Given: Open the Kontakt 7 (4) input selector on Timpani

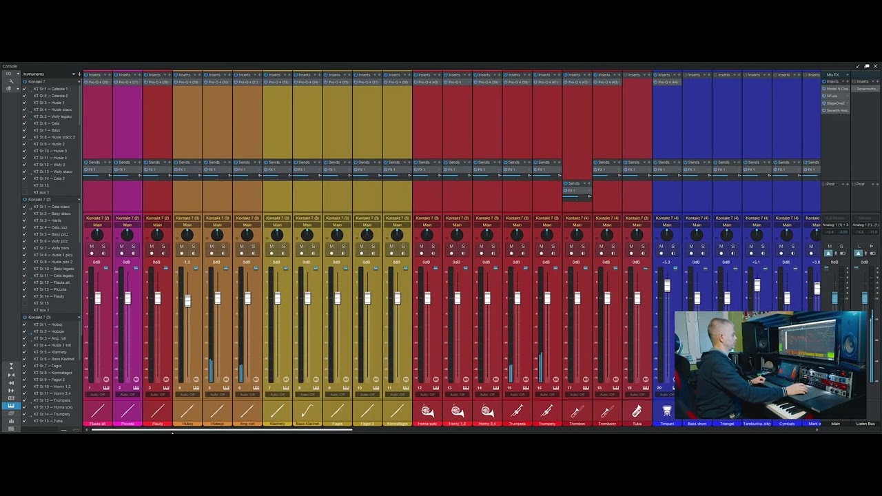Looking at the screenshot, I should click(x=667, y=218).
